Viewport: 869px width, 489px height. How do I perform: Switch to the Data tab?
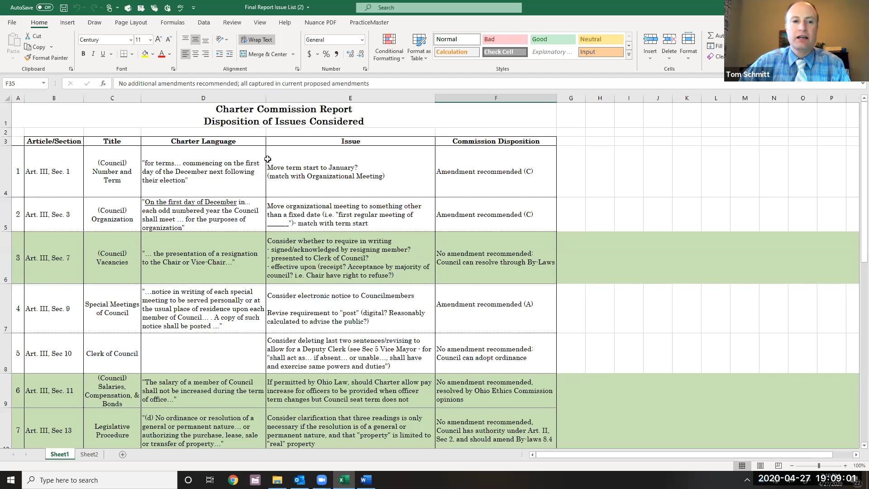[204, 22]
